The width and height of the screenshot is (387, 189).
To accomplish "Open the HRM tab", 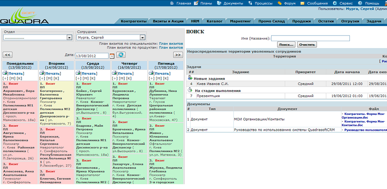I will click(x=195, y=21).
